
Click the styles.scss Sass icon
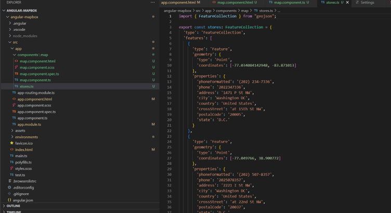(x=12, y=168)
